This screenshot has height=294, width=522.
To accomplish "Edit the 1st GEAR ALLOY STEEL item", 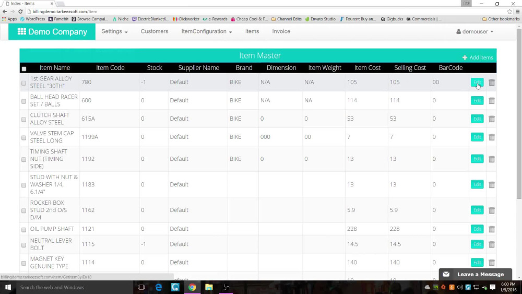I will (477, 82).
